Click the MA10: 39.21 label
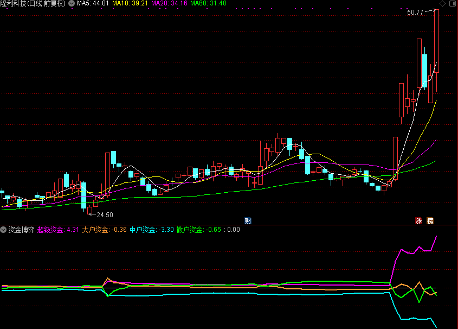 pos(130,3)
